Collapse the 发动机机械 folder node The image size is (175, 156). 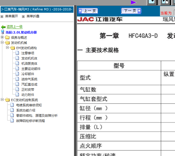pos(2,42)
